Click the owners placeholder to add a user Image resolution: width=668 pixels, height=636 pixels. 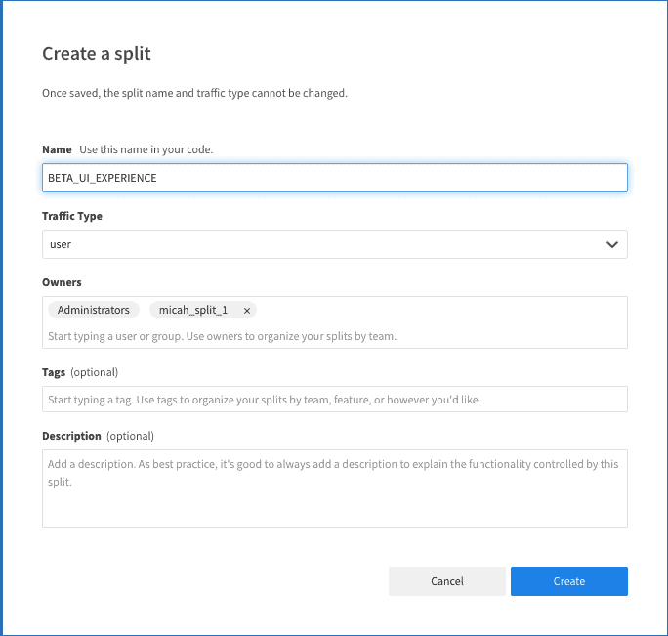pyautogui.click(x=222, y=336)
